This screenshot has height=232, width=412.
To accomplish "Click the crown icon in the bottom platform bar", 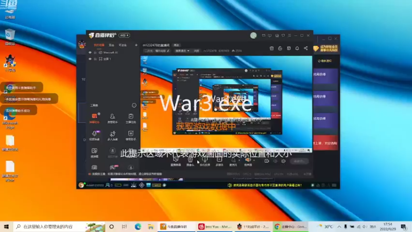I will [x=133, y=185].
